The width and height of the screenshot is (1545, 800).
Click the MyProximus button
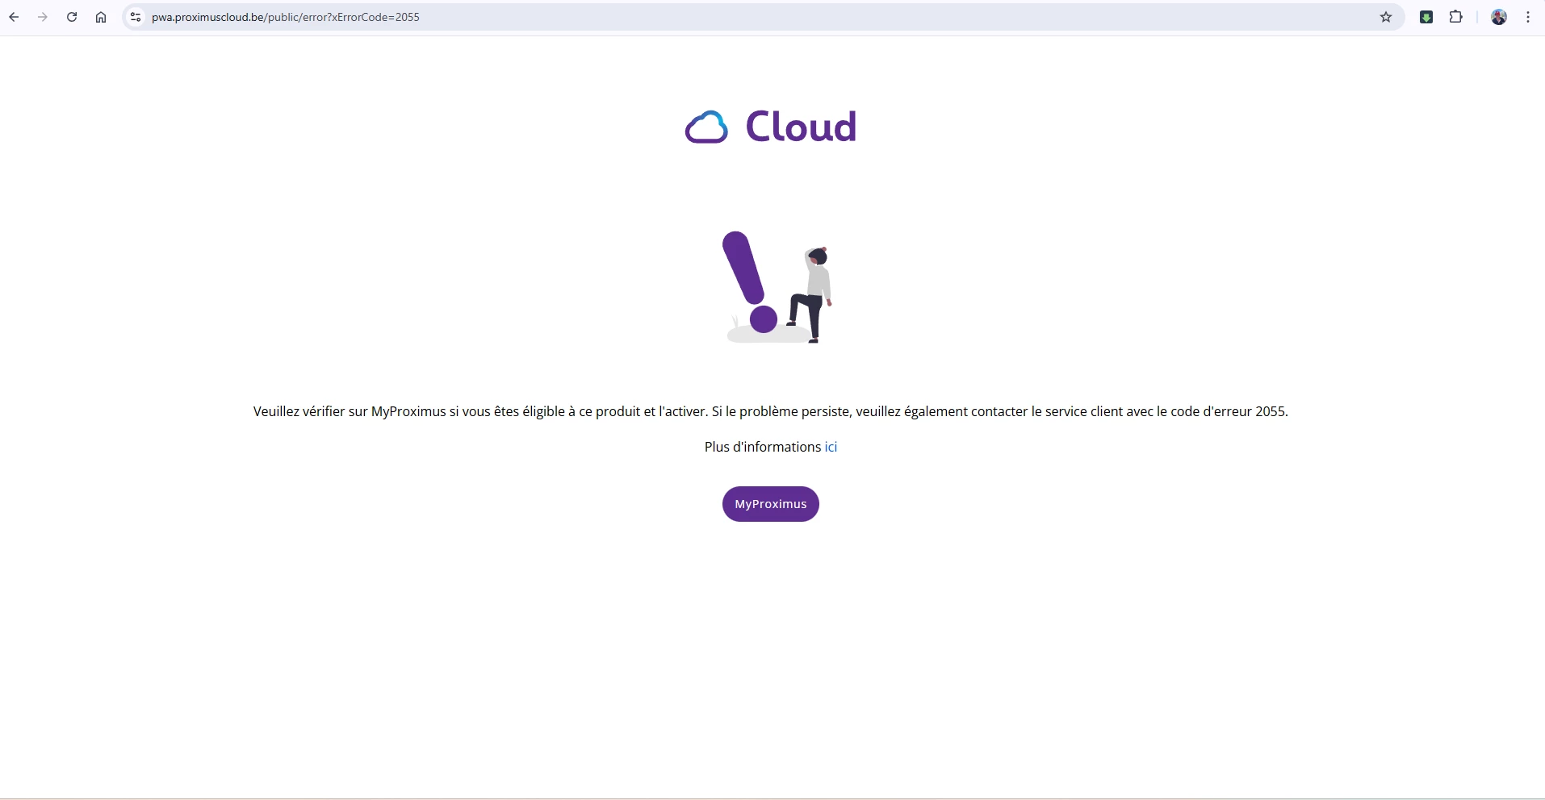(771, 504)
